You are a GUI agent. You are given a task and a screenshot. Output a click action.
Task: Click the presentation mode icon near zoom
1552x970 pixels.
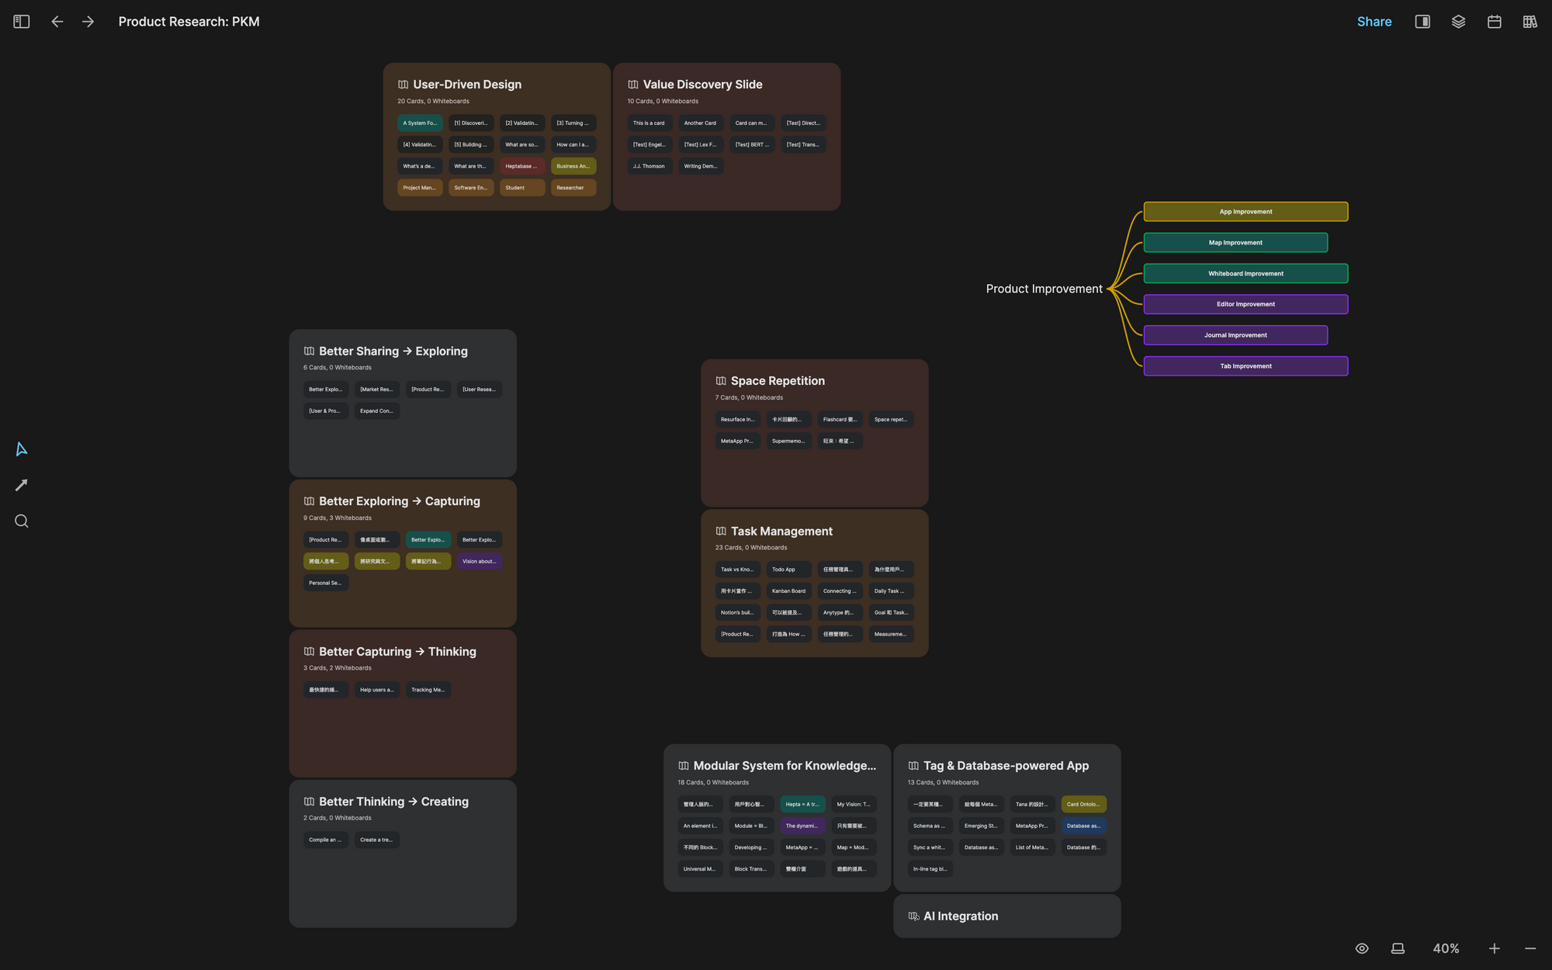tap(1398, 948)
